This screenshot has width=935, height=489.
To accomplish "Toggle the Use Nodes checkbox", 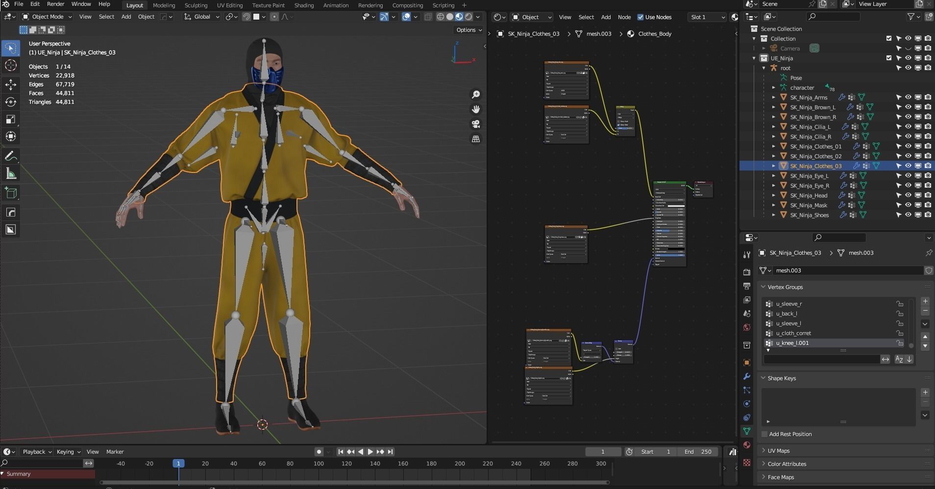I will coord(640,17).
